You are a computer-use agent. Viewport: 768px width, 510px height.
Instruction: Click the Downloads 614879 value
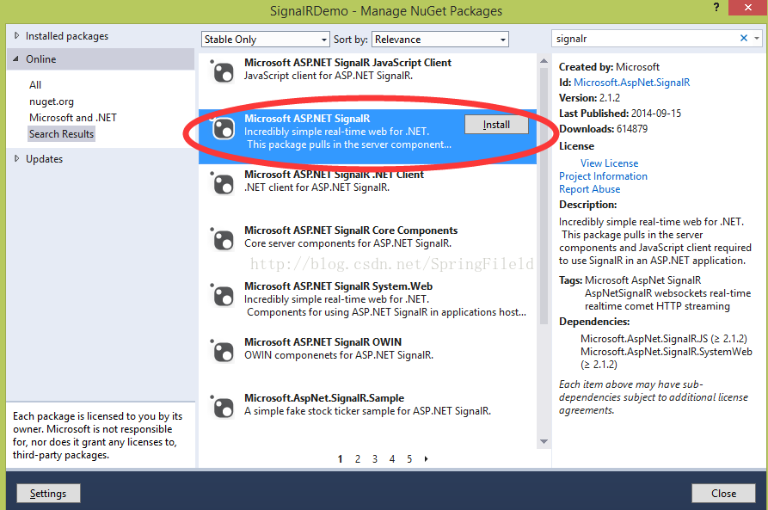pos(632,129)
